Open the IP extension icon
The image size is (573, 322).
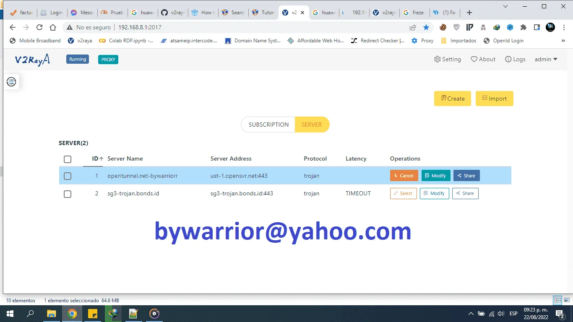470,27
